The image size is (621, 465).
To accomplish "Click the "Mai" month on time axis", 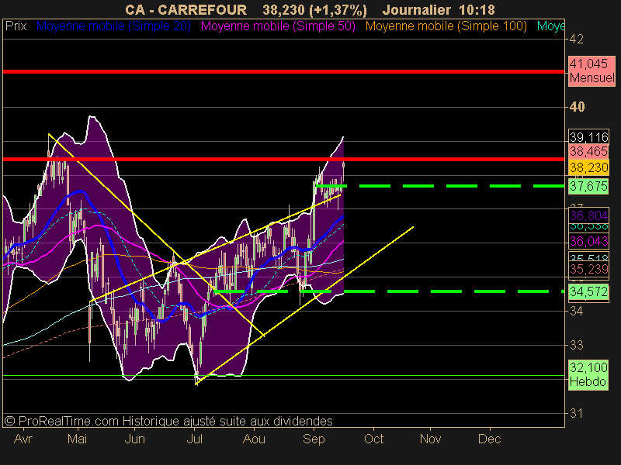I will [x=77, y=439].
